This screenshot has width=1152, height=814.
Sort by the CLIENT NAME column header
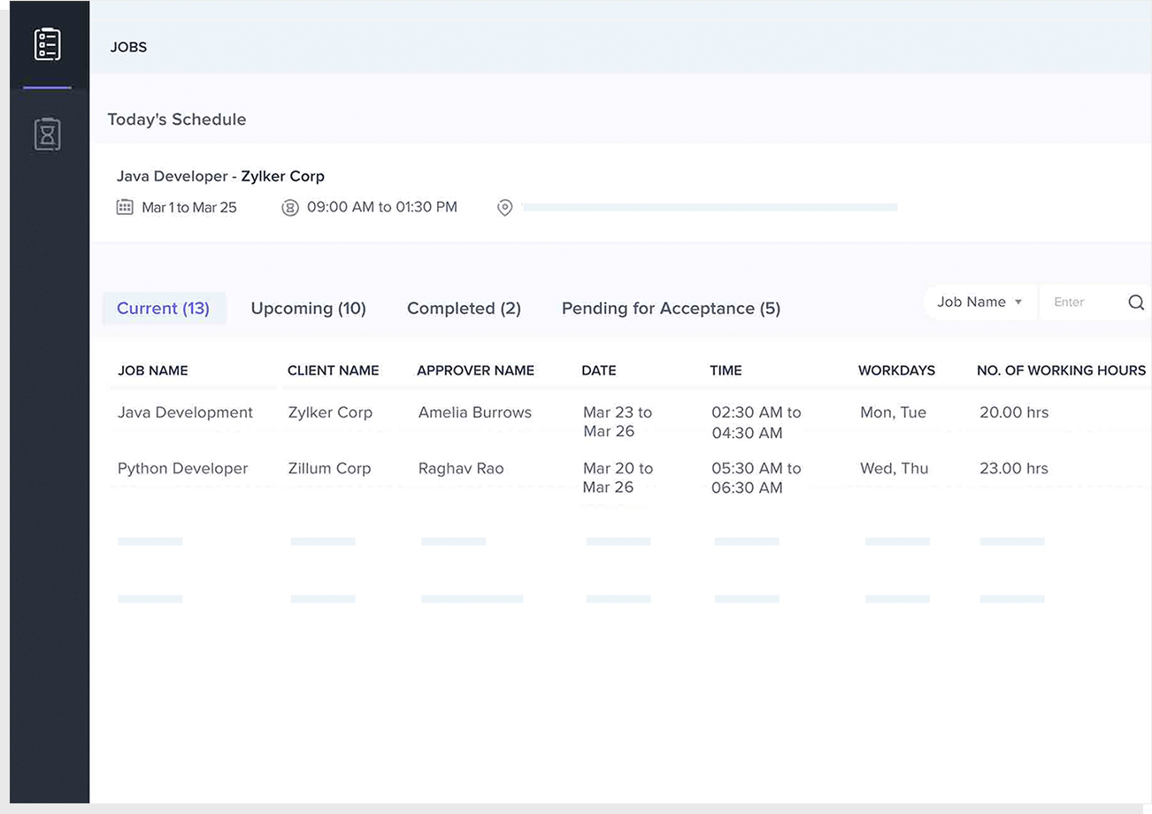click(333, 371)
